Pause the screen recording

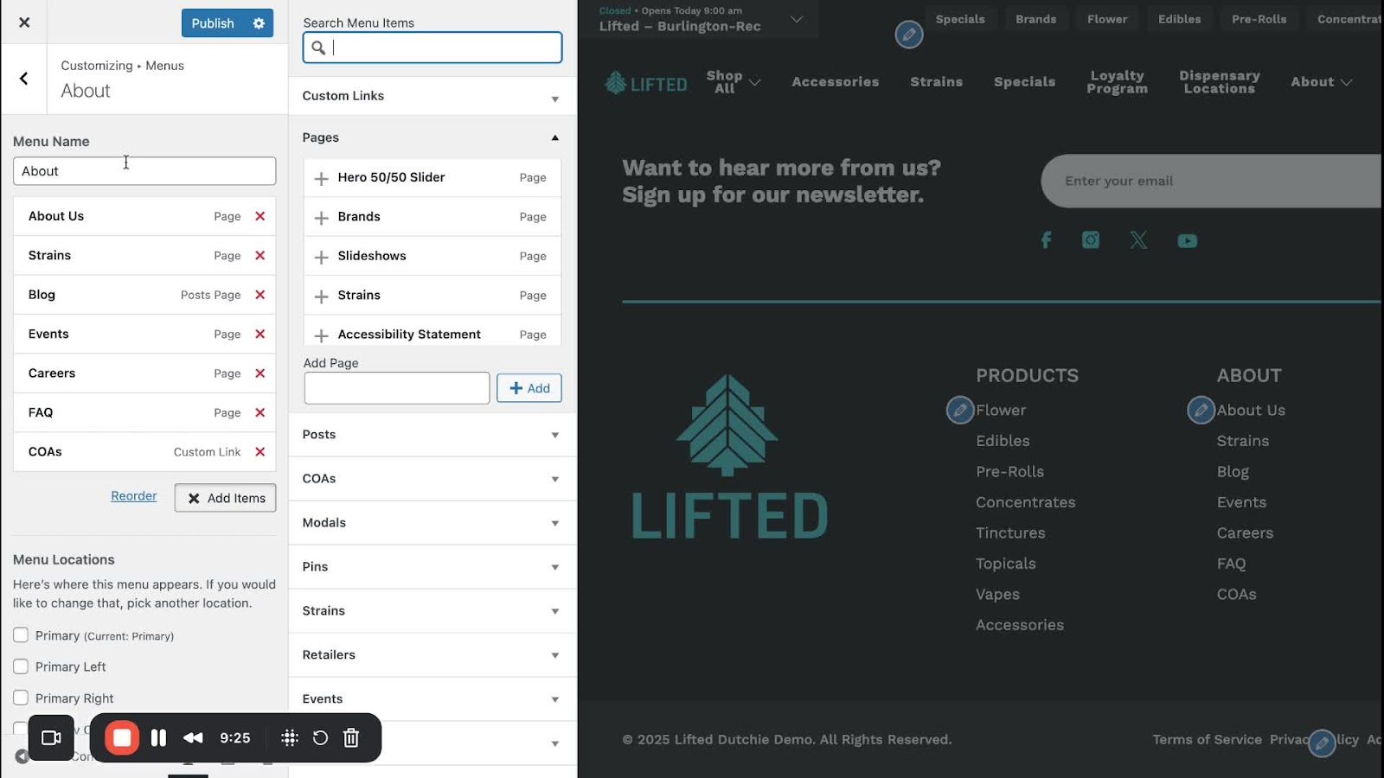point(158,738)
